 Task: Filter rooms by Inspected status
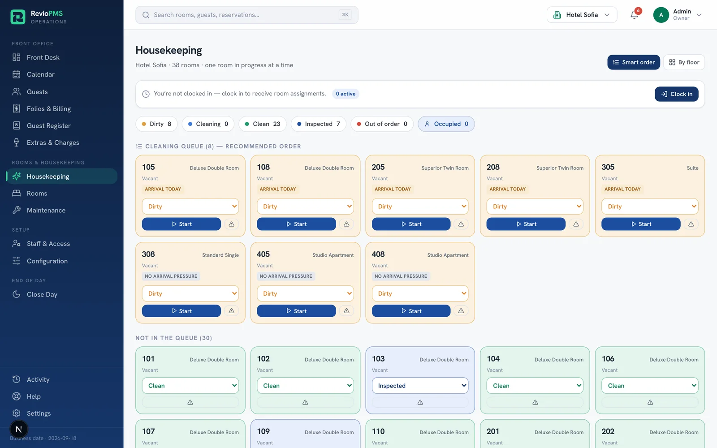(319, 124)
